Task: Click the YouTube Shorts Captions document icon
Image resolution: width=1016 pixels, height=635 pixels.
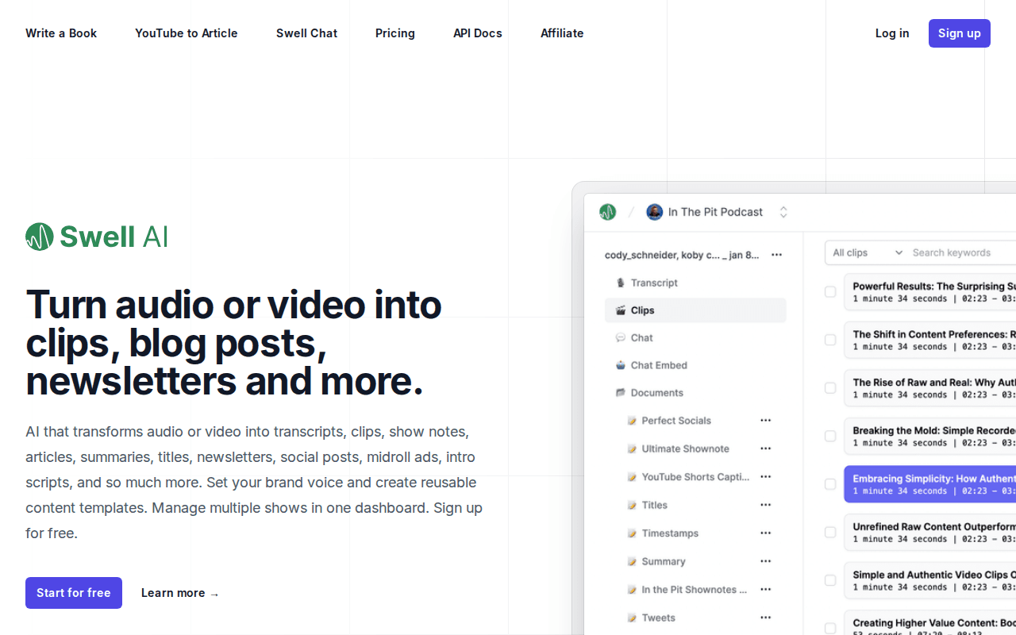Action: (x=632, y=477)
